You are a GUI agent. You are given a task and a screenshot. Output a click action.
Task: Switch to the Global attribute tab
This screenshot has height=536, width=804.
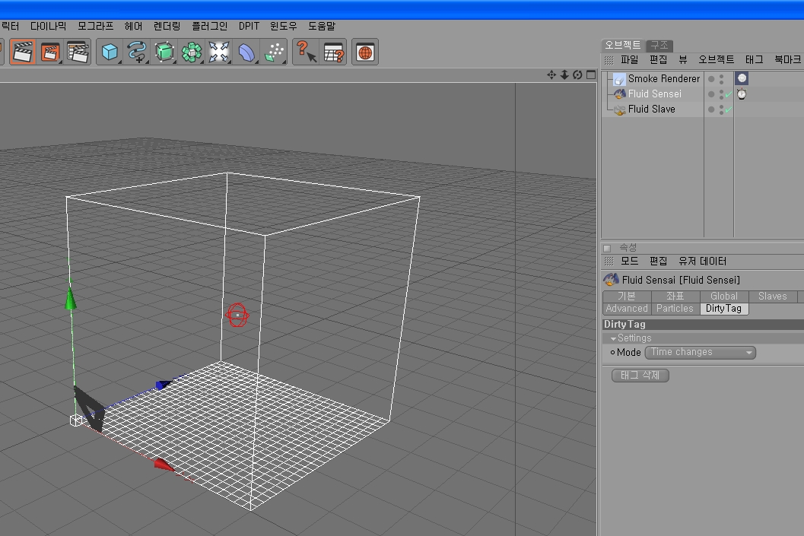click(724, 297)
